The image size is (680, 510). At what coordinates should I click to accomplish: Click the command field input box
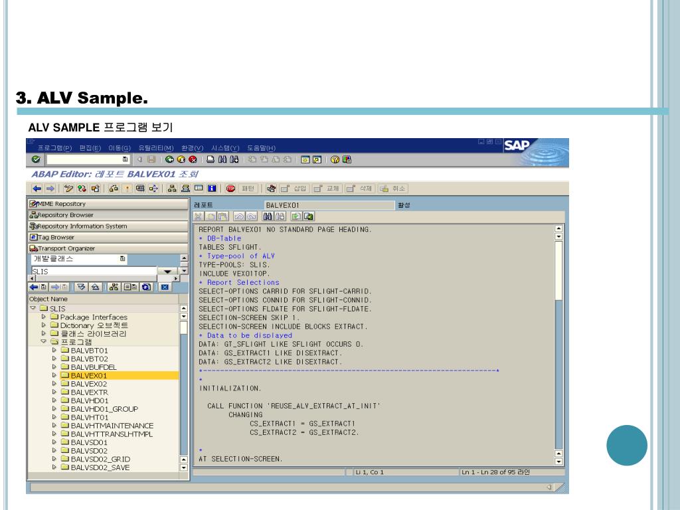[88, 159]
